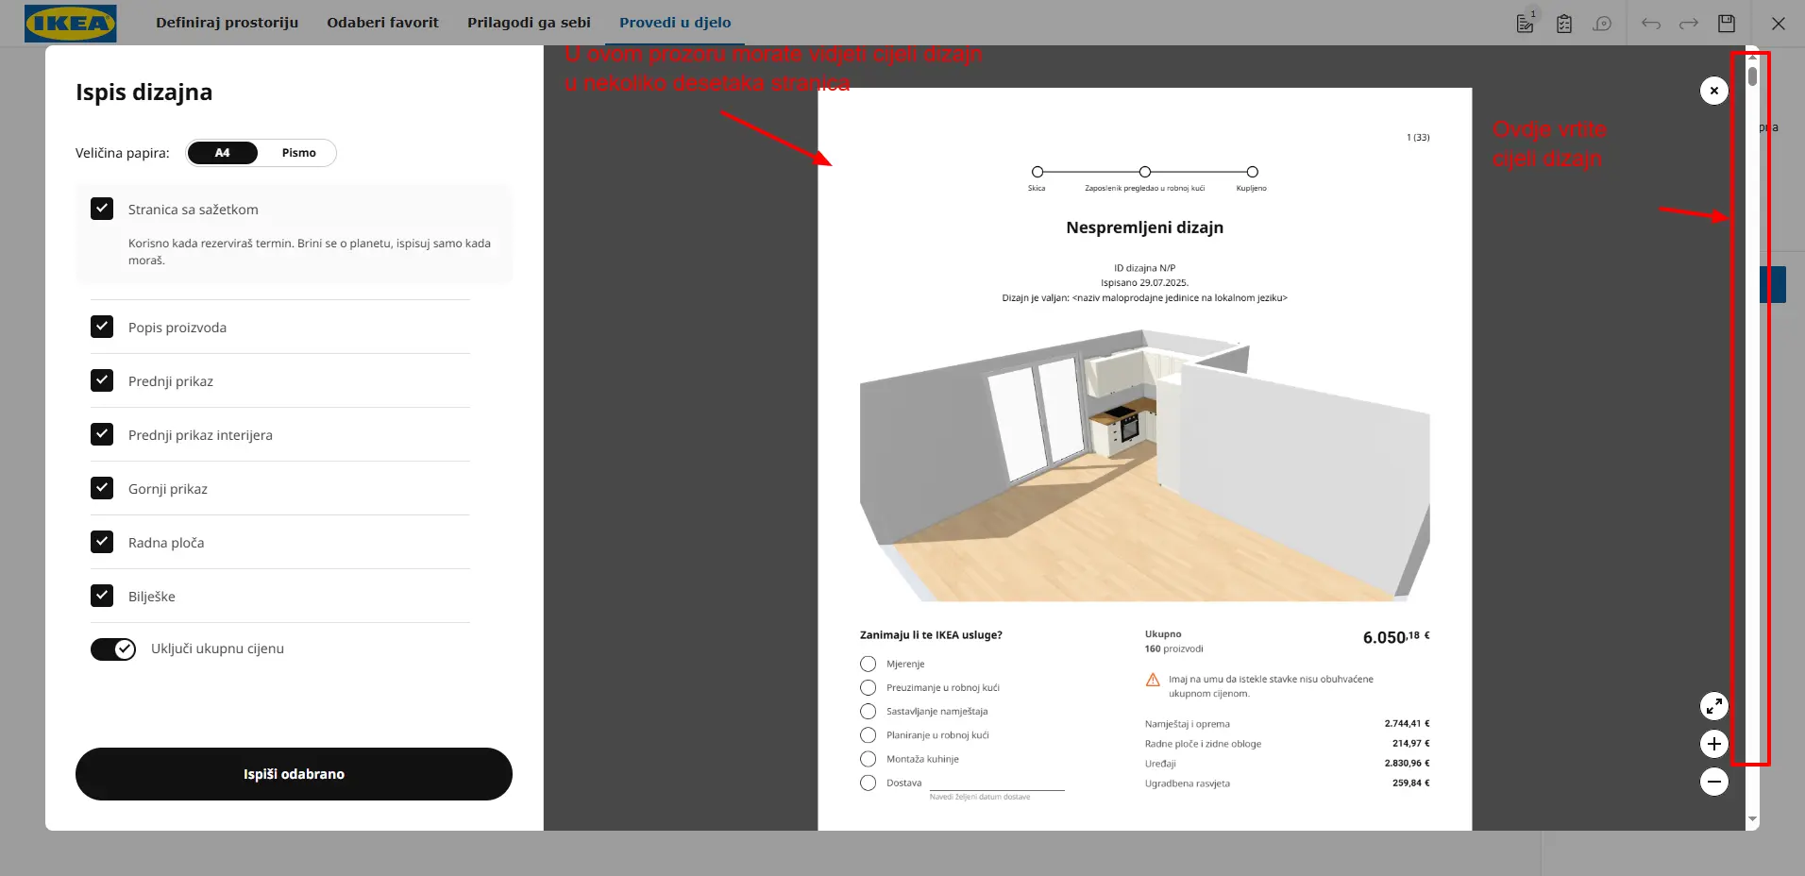This screenshot has width=1805, height=876.
Task: Click the undo arrow icon
Action: click(1650, 24)
